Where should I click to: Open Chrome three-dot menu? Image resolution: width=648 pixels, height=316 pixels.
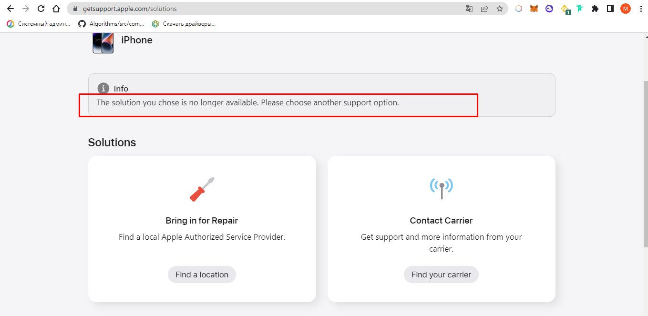click(x=640, y=9)
